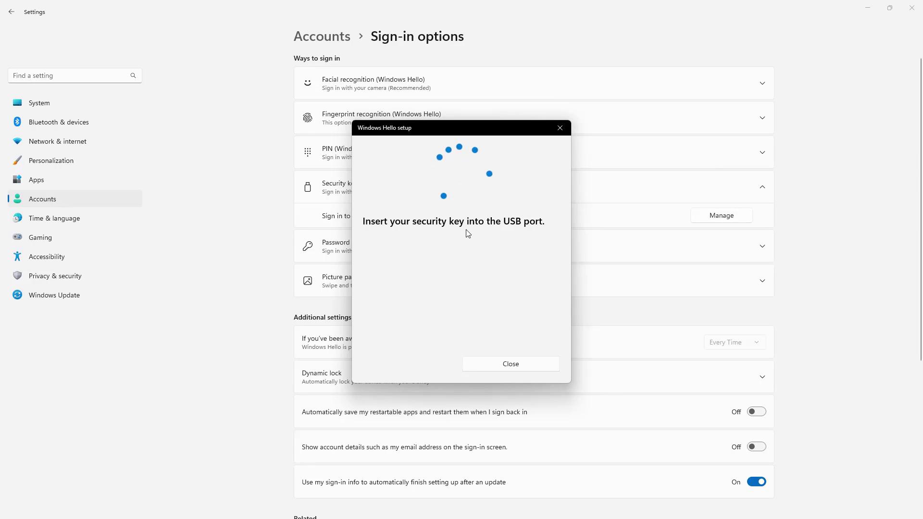This screenshot has width=923, height=519.
Task: Click the back arrow in Settings
Action: 12,12
